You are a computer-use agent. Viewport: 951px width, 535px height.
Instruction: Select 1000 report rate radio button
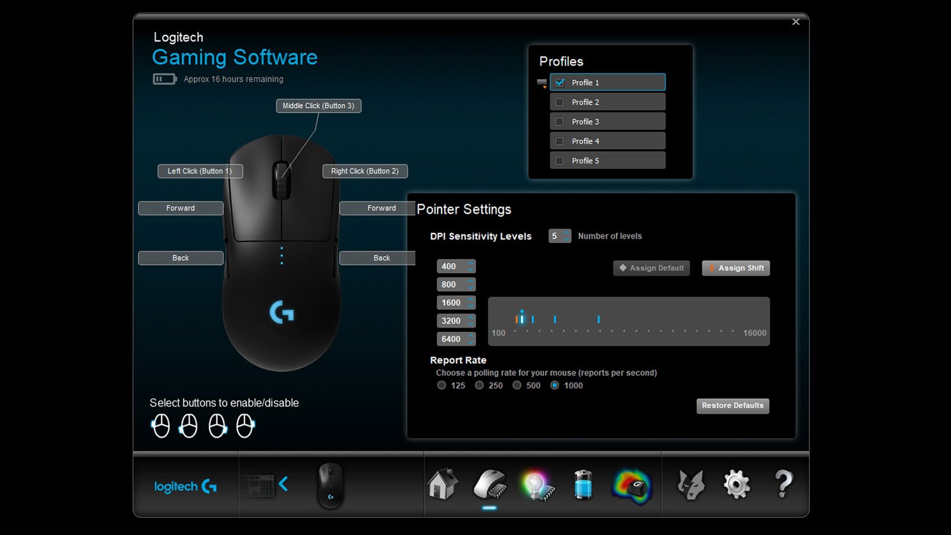point(555,385)
